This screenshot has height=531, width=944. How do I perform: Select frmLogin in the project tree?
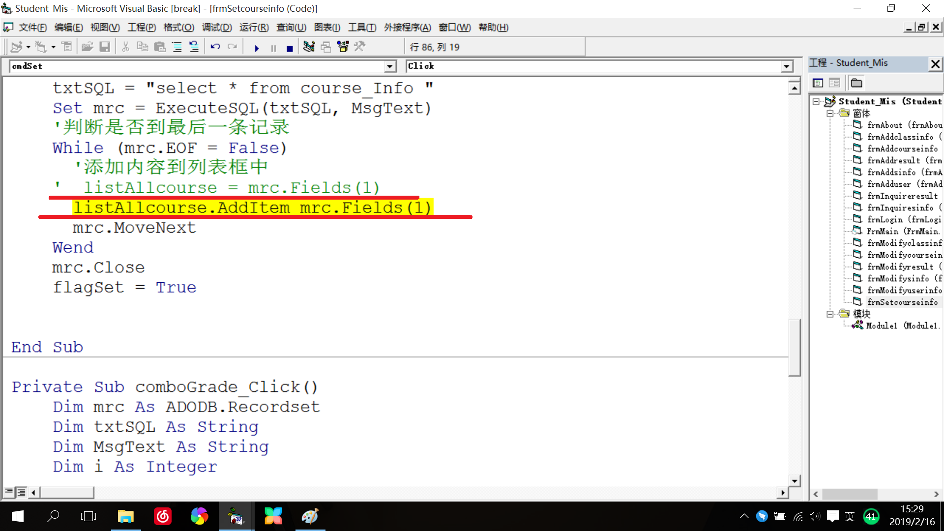point(885,219)
